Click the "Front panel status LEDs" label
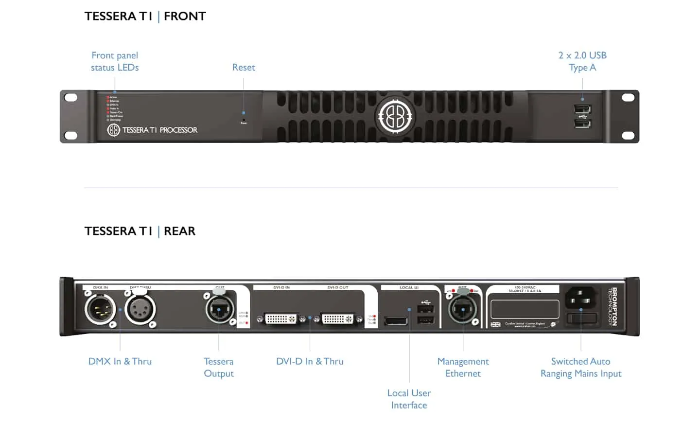 click(115, 61)
